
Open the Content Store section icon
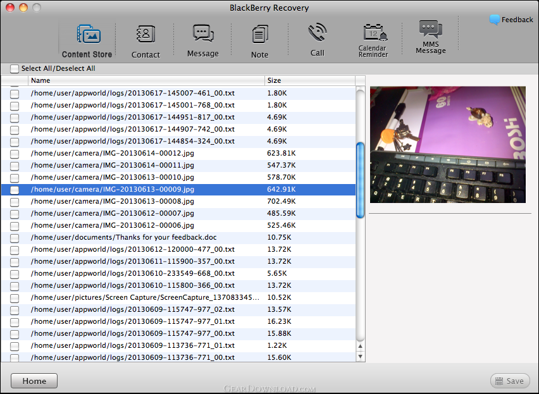(x=87, y=34)
